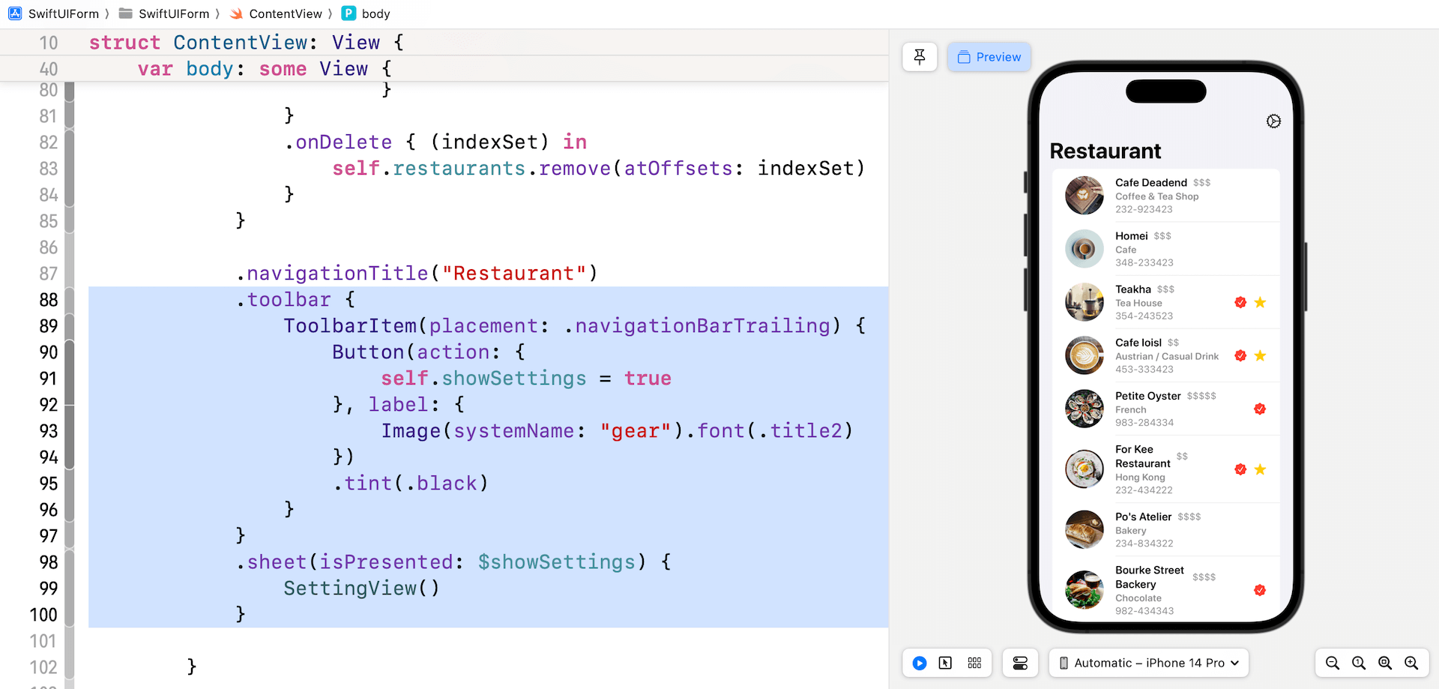This screenshot has width=1439, height=689.
Task: Enable selectable preview mode with the cursor icon
Action: coord(945,663)
